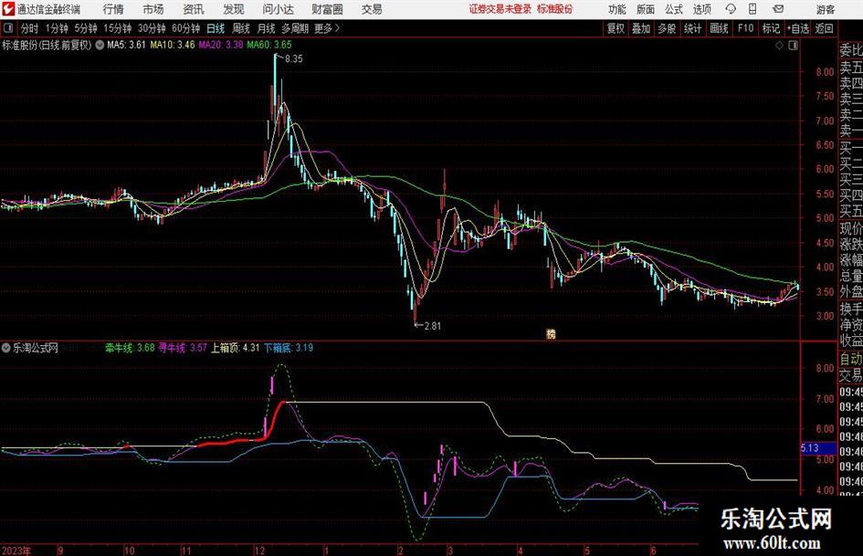863x556 pixels.
Task: Click the 叠加 overlay button
Action: 641,28
